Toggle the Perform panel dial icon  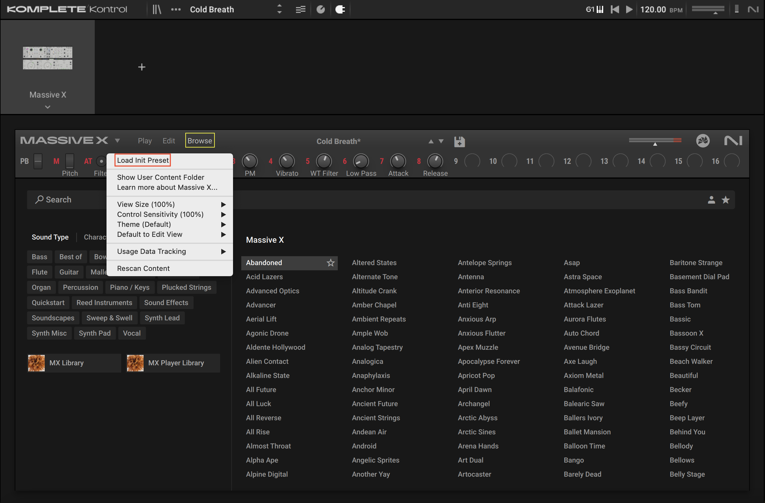pos(320,10)
